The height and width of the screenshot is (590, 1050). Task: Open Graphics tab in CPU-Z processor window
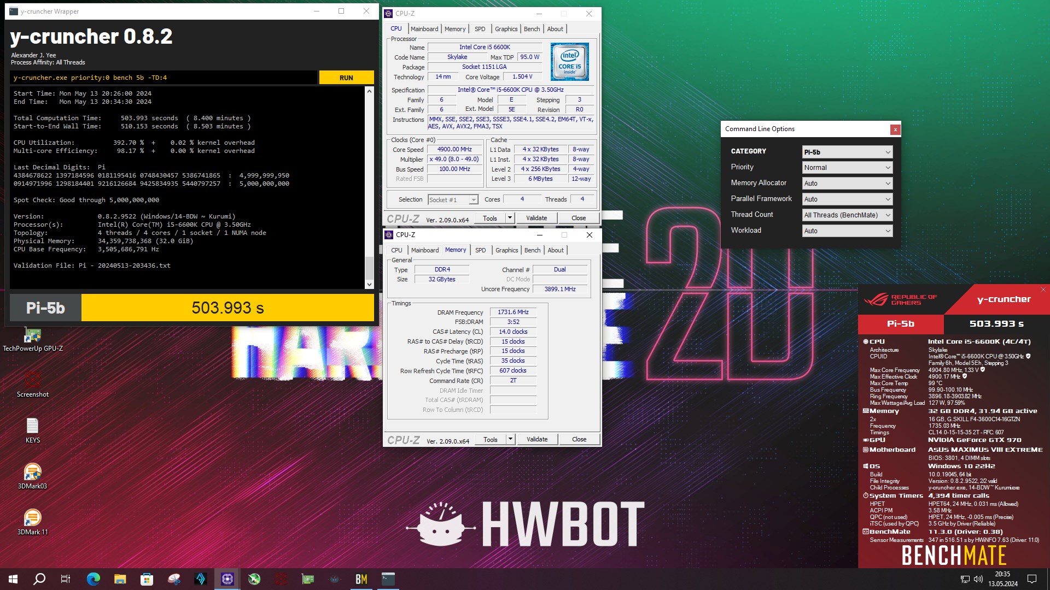tap(506, 29)
